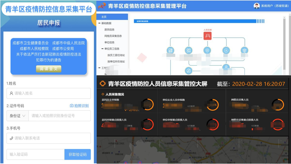Screen dimensions: 291x164
Task: Open 居民信息 in the sidebar menu
Action: (109, 30)
